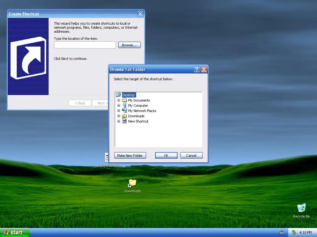Click Browse... in Create Shortcut wizard
317x237 pixels.
pos(129,45)
